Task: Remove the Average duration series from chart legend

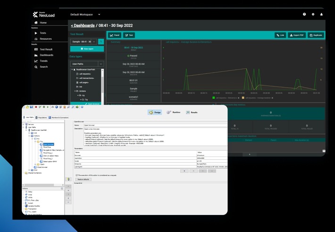Action: (272, 98)
